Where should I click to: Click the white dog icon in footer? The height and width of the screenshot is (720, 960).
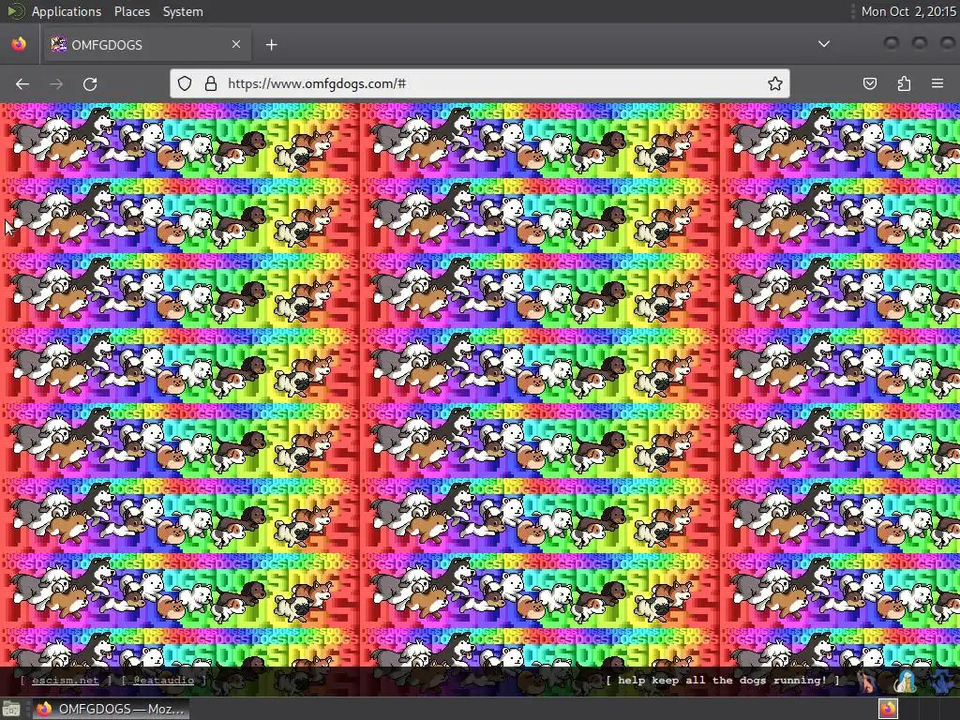[x=906, y=682]
